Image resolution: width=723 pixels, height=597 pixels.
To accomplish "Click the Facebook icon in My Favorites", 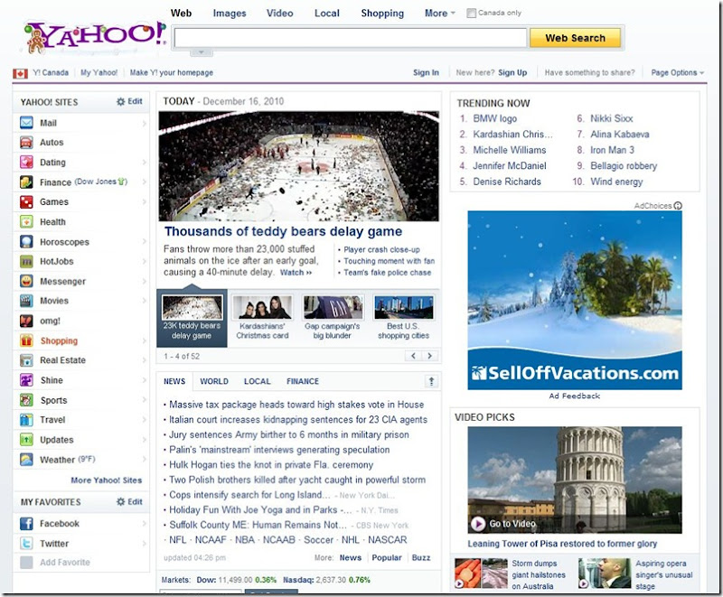I will tap(26, 523).
